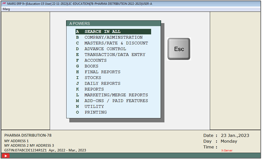Click the Esc key button
262x159 pixels.
[179, 49]
